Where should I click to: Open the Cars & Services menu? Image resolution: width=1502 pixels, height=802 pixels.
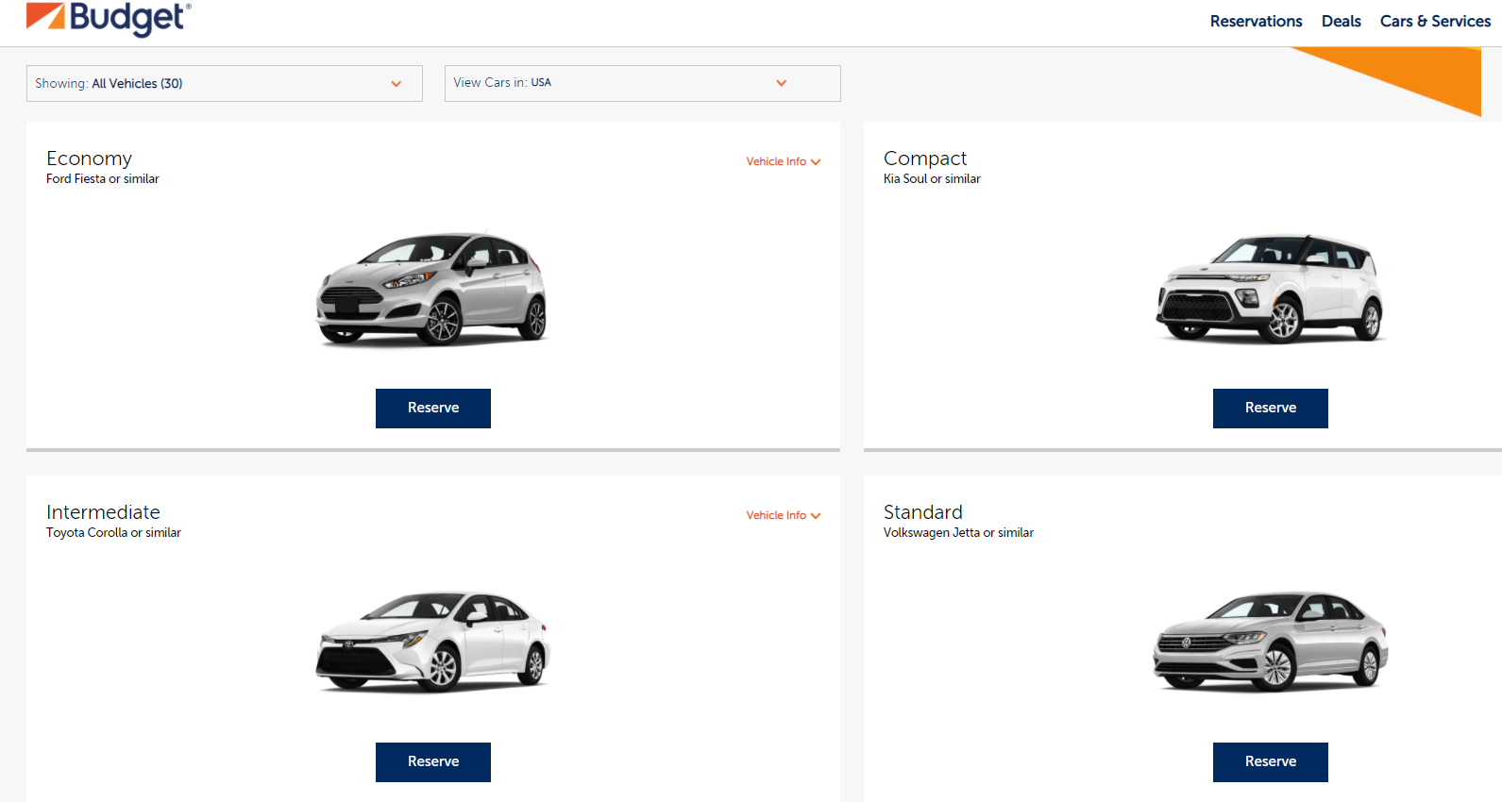1435,21
